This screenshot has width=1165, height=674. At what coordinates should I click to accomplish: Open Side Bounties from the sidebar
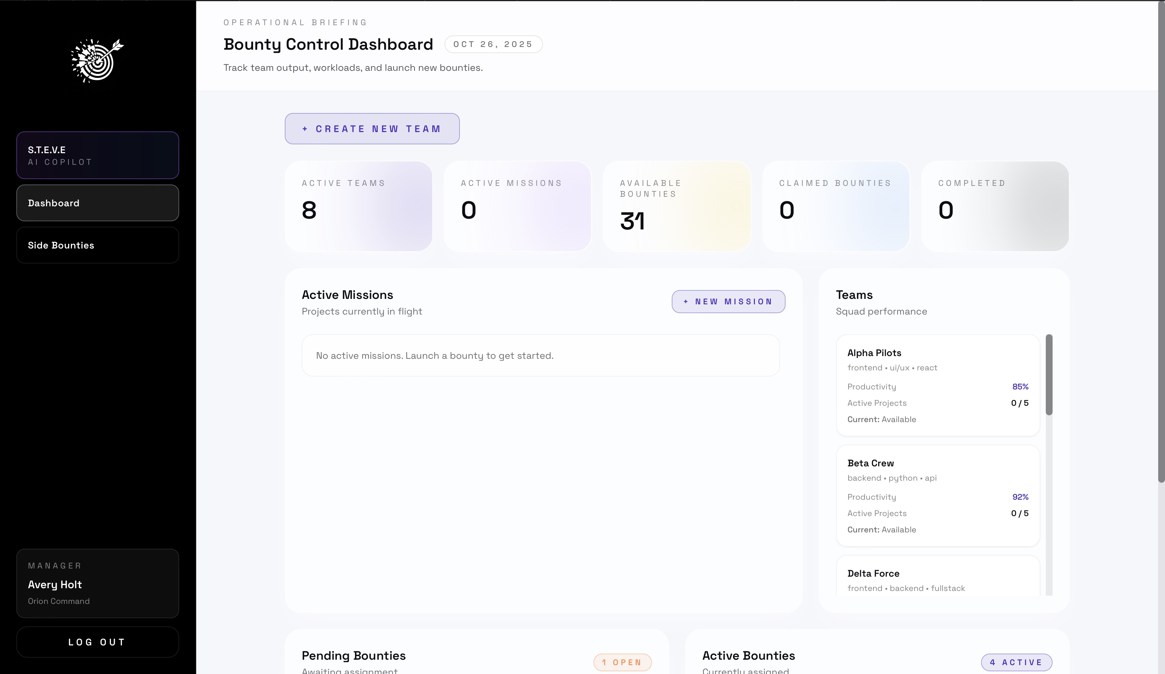point(97,245)
